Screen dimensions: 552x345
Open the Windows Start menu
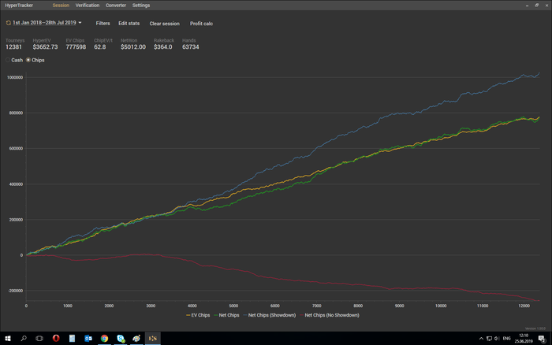click(x=8, y=339)
